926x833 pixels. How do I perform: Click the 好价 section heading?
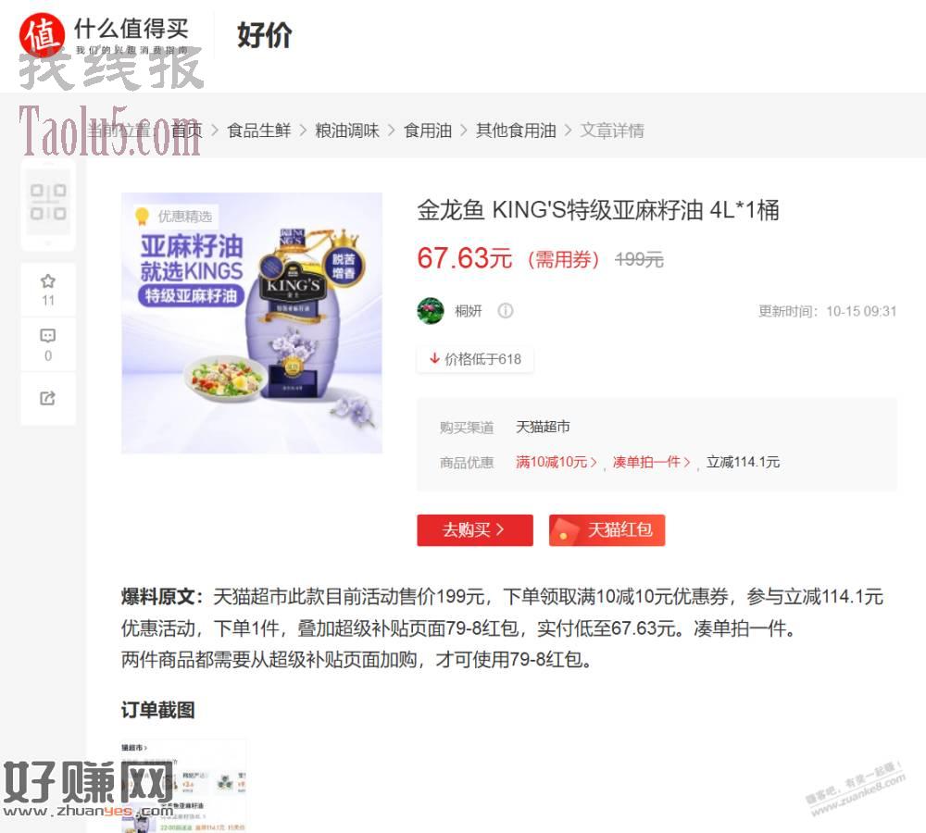pyautogui.click(x=264, y=35)
